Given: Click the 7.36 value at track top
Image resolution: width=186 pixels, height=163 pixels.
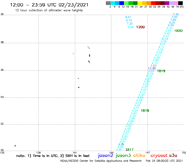Looking at the screenshot, I should [x=176, y=14].
